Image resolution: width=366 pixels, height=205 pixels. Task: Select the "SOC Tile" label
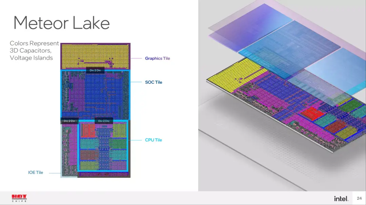pyautogui.click(x=154, y=82)
